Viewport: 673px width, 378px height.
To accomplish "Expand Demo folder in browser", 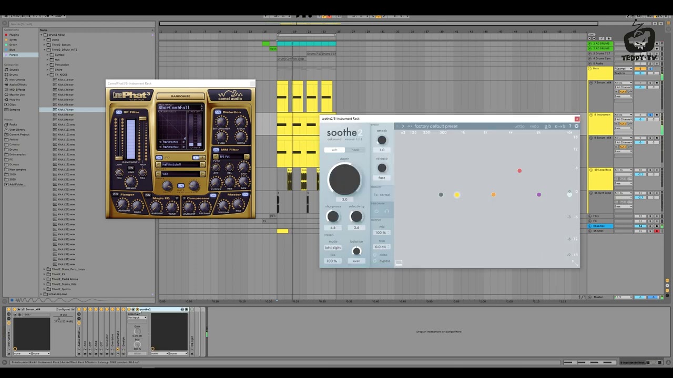I will (44, 40).
